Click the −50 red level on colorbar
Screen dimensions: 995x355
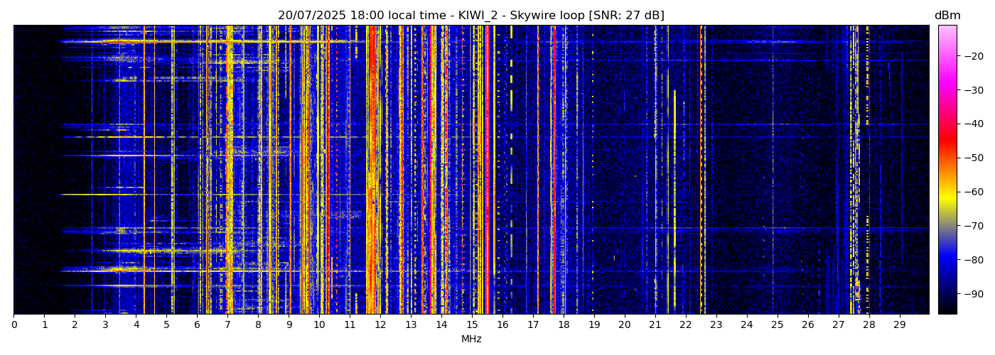click(947, 158)
